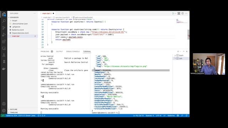The width and height of the screenshot is (228, 128).
Task: Open errors and warnings count in status bar
Action: tap(42, 116)
